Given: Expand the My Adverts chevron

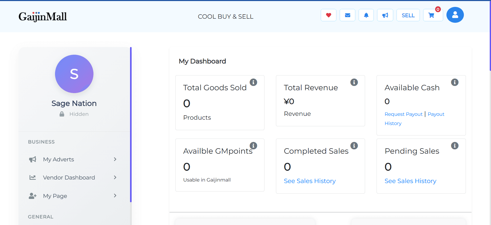Looking at the screenshot, I should tap(115, 159).
